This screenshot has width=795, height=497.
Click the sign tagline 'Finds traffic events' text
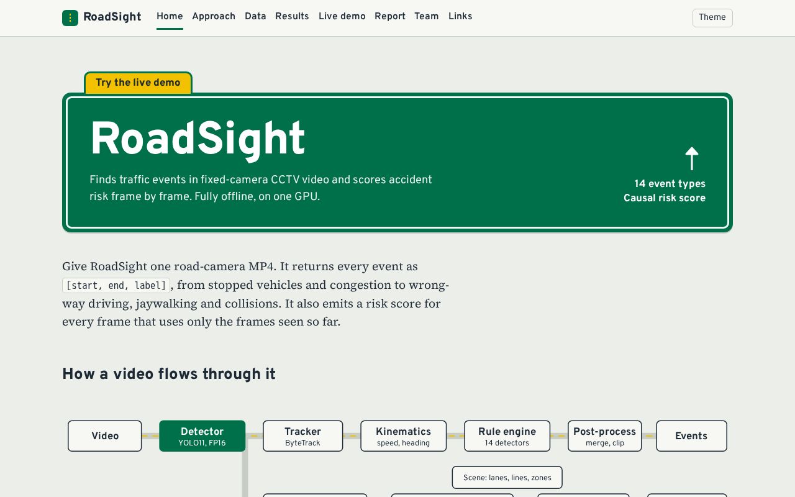[x=261, y=188]
